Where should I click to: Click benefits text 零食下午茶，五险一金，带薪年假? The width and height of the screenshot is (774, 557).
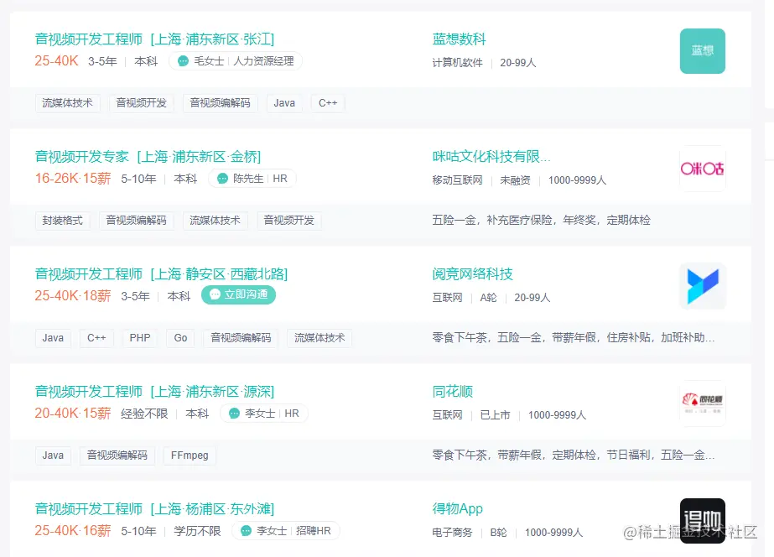(574, 338)
